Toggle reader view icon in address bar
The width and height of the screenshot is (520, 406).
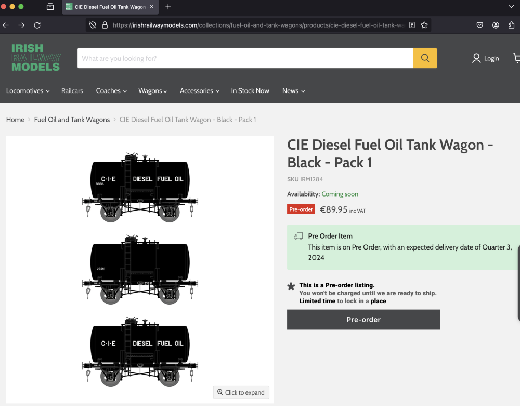point(412,25)
